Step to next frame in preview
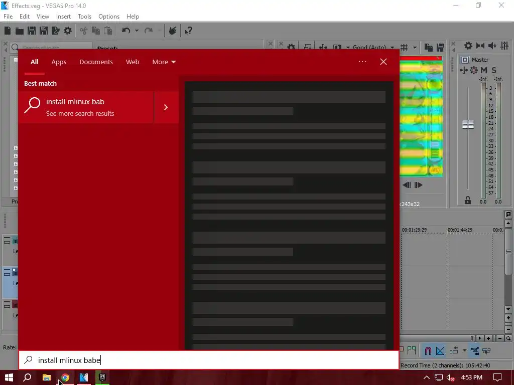514x385 pixels. coord(418,185)
